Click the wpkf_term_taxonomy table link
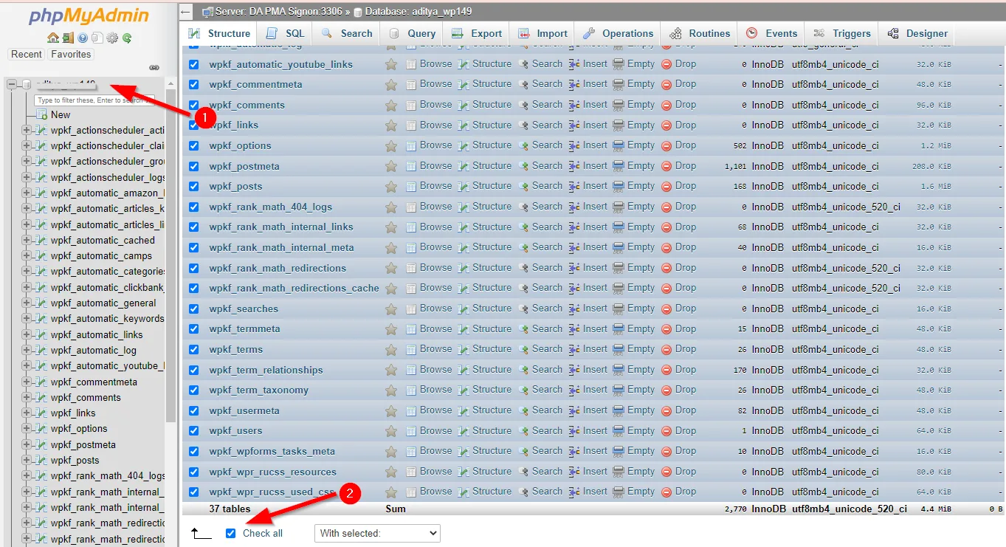Viewport: 1006px width, 547px height. pos(258,390)
